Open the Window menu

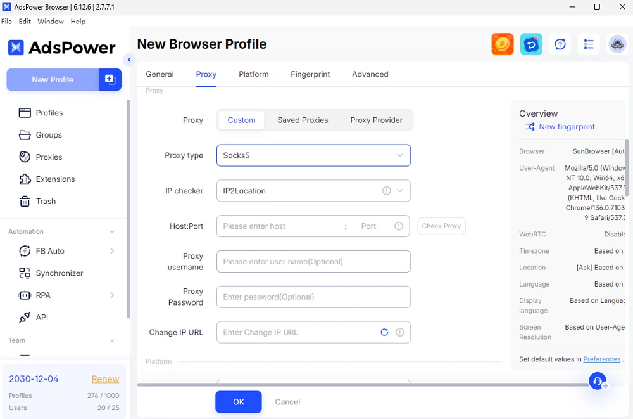51,22
